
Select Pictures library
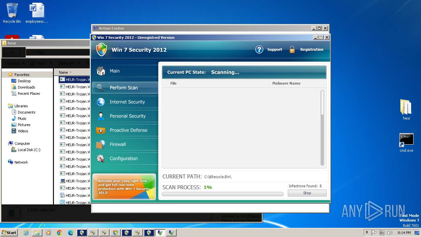tap(24, 125)
